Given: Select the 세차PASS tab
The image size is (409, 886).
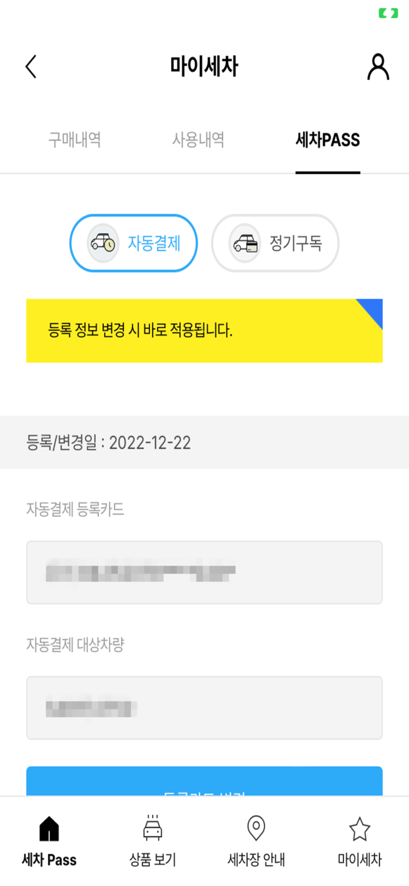Looking at the screenshot, I should [x=328, y=140].
